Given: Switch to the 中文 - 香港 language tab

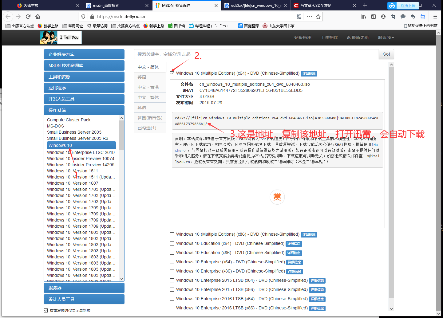Looking at the screenshot, I should [150, 87].
